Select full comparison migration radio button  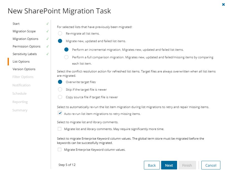(x=66, y=57)
